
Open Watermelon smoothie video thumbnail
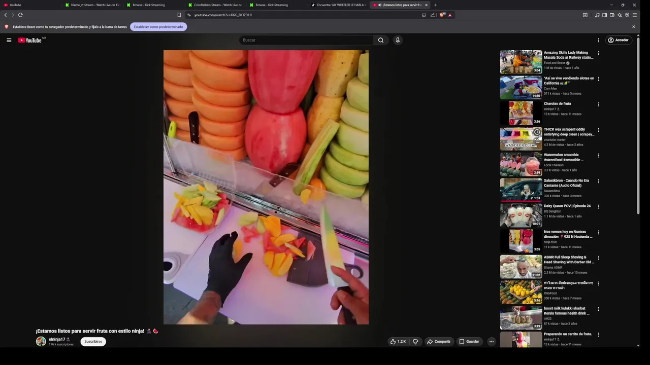521,164
